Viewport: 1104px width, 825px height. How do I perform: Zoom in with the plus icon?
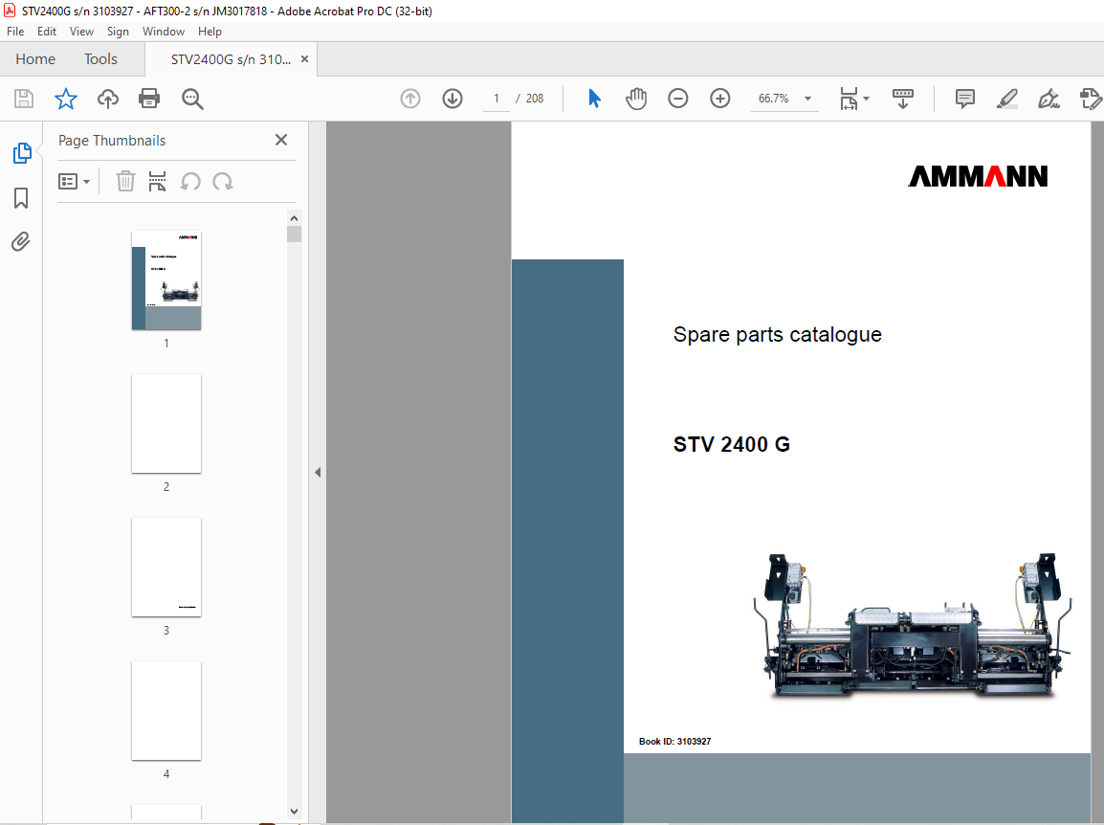pyautogui.click(x=720, y=99)
